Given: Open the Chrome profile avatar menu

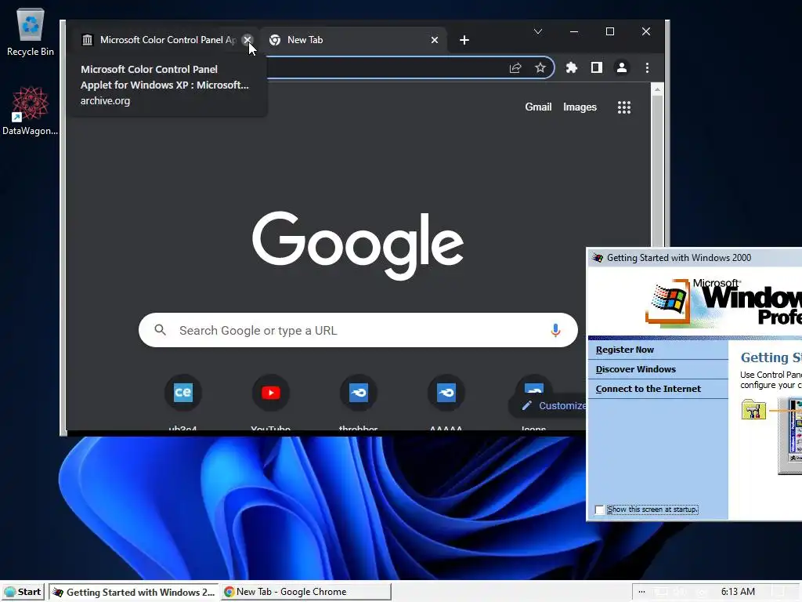Looking at the screenshot, I should [x=621, y=67].
